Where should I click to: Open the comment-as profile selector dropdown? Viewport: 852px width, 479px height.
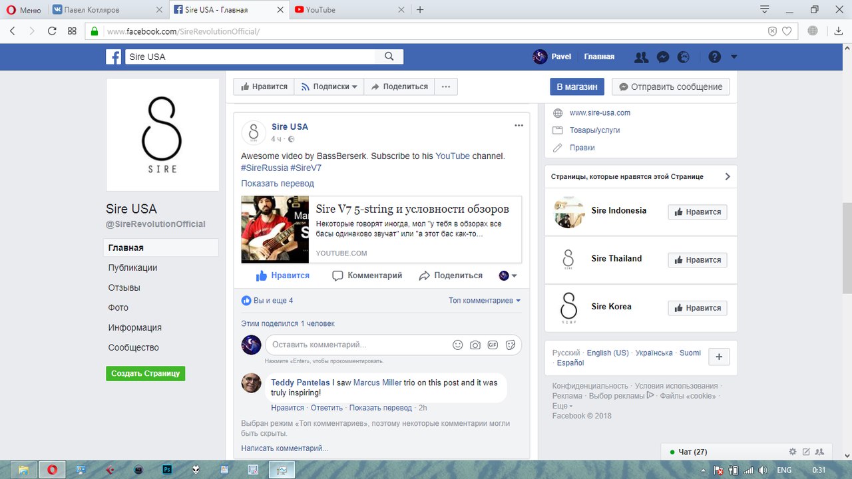508,275
